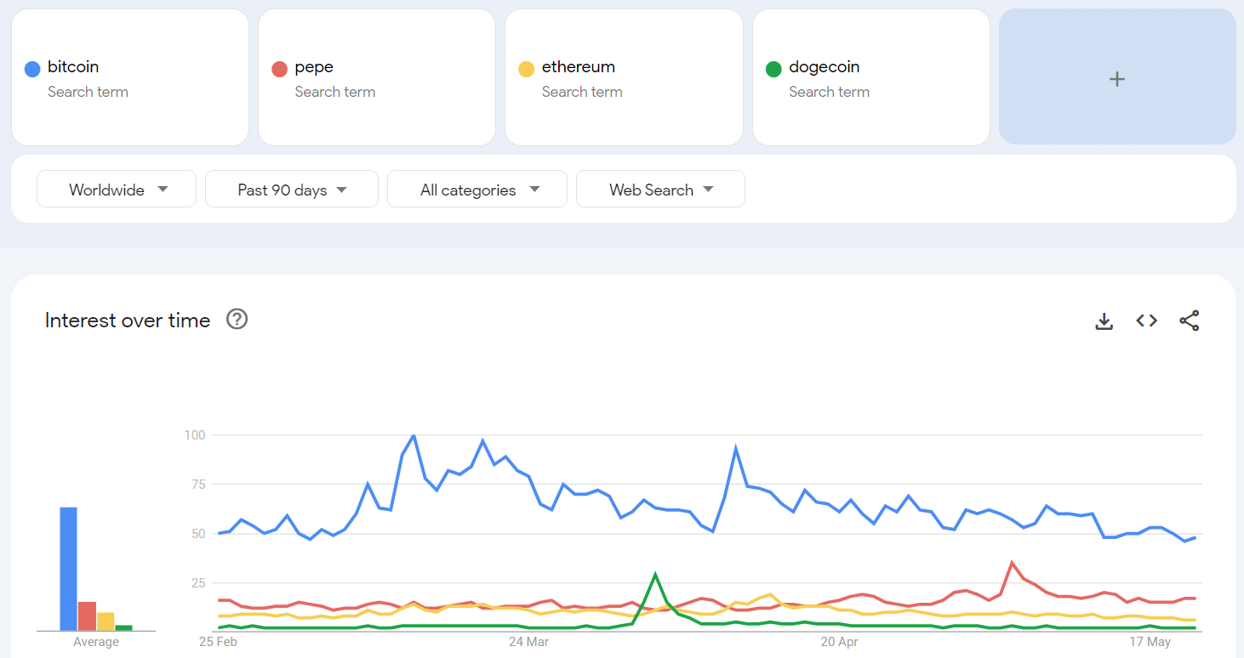The image size is (1244, 658).
Task: Click the red pepe average bar
Action: (87, 616)
